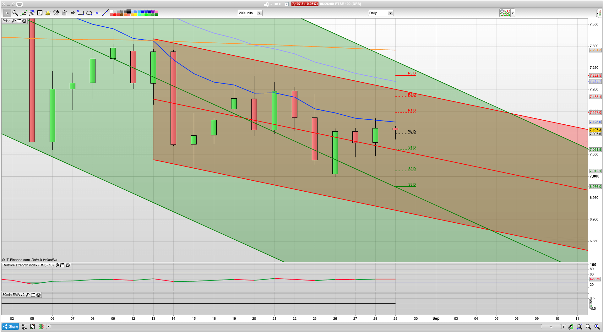Remove the RSI indicator panel

tap(68, 265)
